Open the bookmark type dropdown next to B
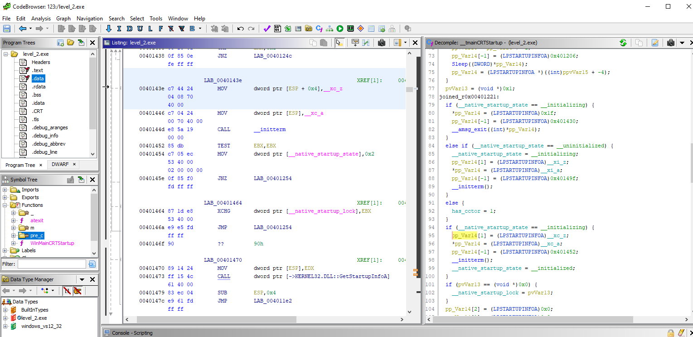693x337 pixels. pos(200,29)
